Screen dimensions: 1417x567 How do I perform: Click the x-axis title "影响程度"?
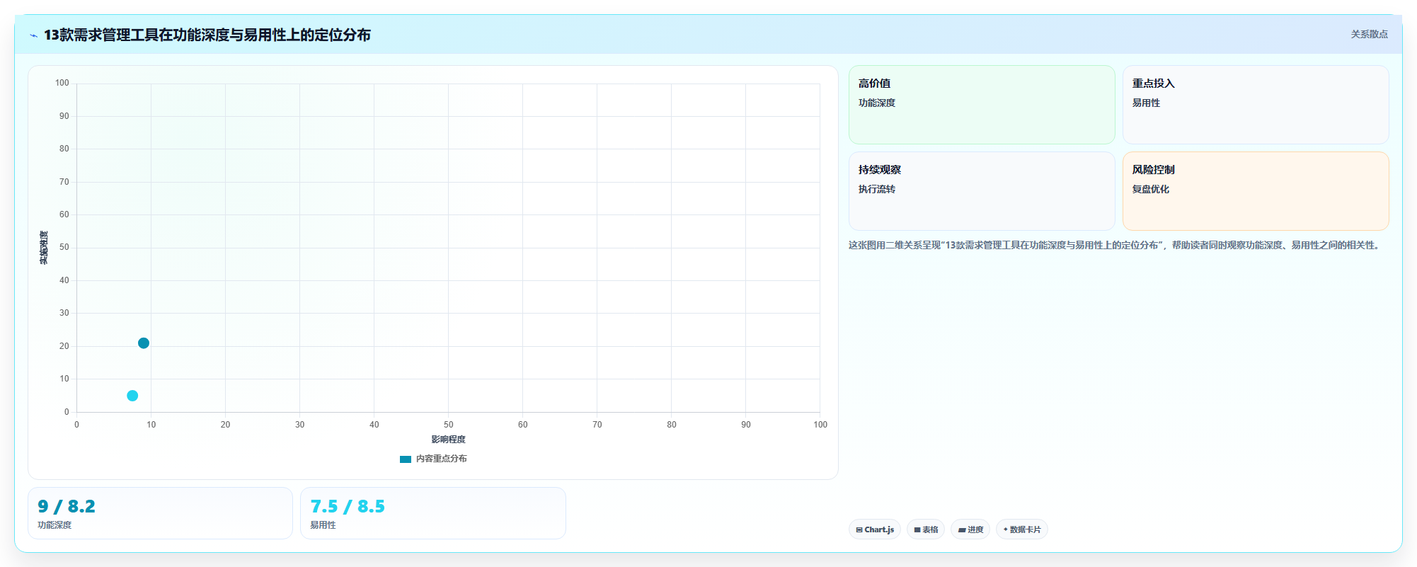click(x=449, y=440)
